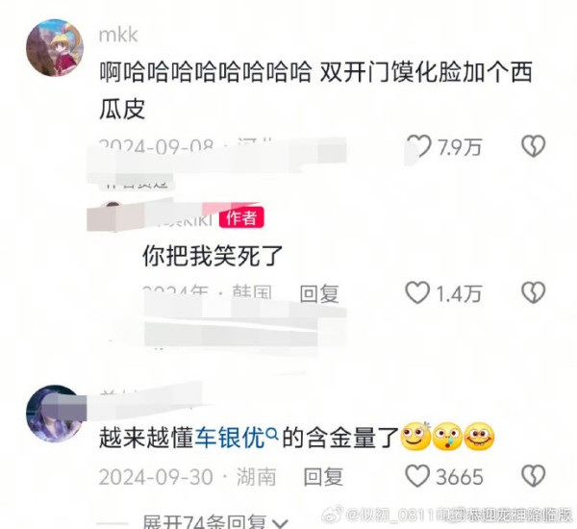This screenshot has height=529, width=577.
Task: Like the author's reply 你把我笑死了
Action: (417, 292)
